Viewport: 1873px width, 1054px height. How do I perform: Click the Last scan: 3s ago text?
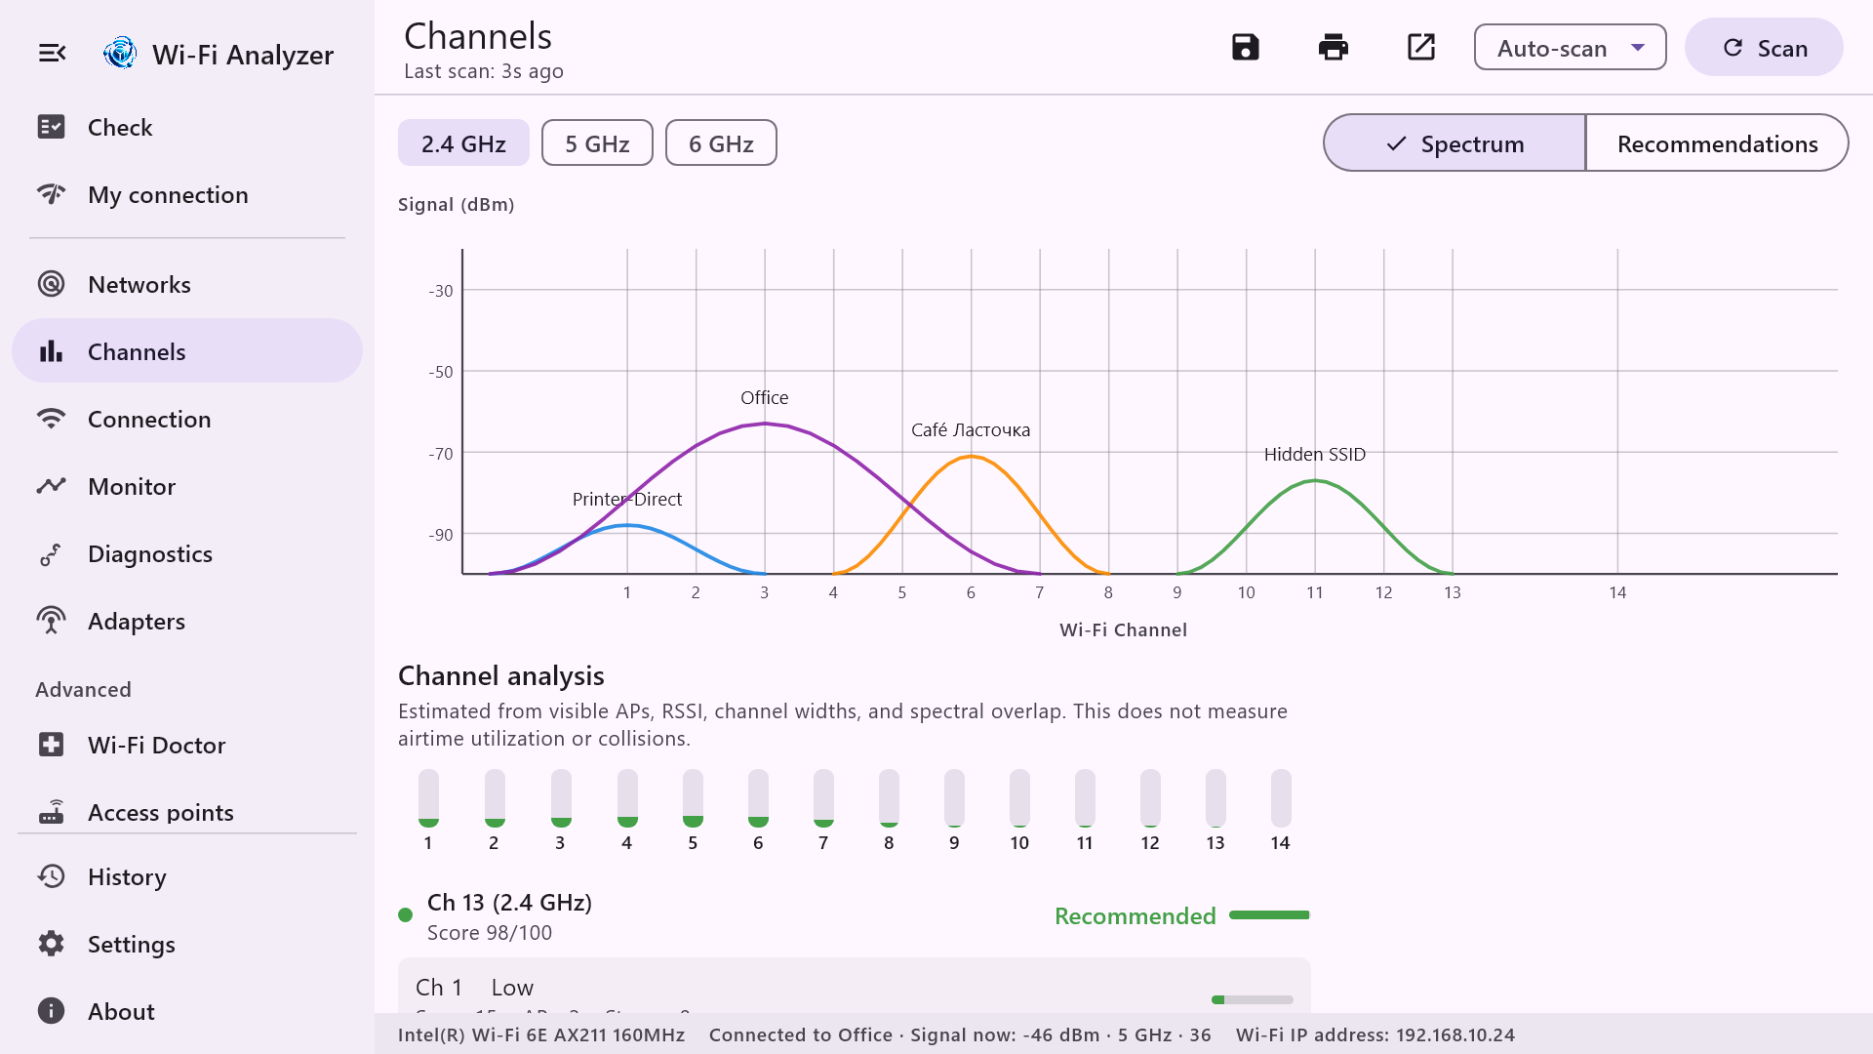(x=484, y=71)
